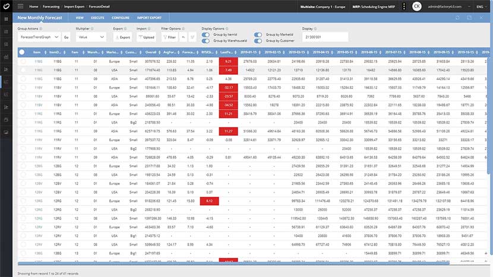
Task: Toggle Group by ItemId switch
Action: 206,34
